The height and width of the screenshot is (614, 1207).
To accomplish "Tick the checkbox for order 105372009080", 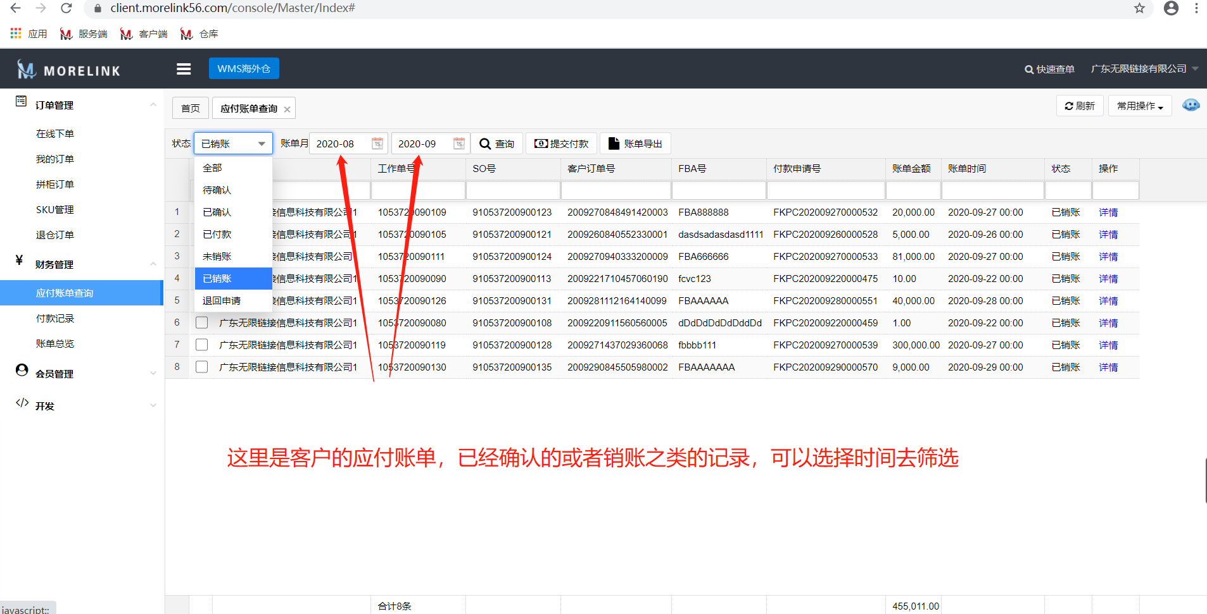I will 202,322.
